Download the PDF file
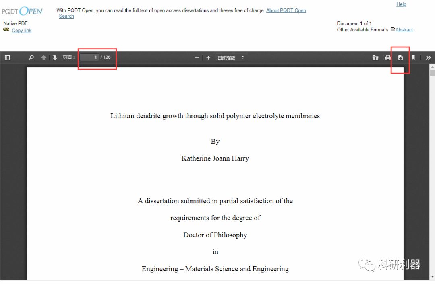 (x=400, y=58)
